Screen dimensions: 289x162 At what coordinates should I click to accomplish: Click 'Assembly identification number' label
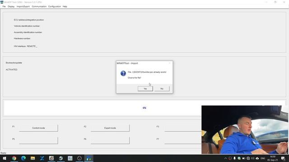pyautogui.click(x=28, y=32)
